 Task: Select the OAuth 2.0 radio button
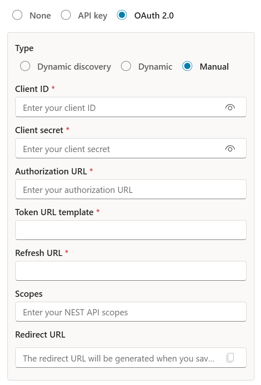[x=122, y=15]
